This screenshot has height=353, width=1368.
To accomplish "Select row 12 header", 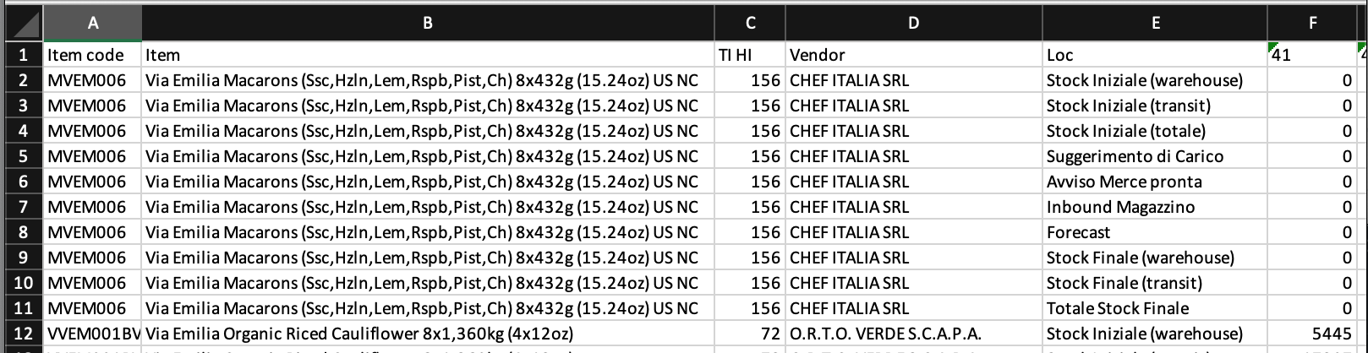I will pyautogui.click(x=23, y=334).
